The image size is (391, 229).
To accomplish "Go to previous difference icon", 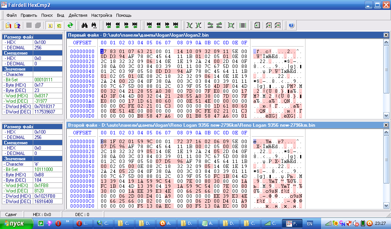I will tap(117, 25).
